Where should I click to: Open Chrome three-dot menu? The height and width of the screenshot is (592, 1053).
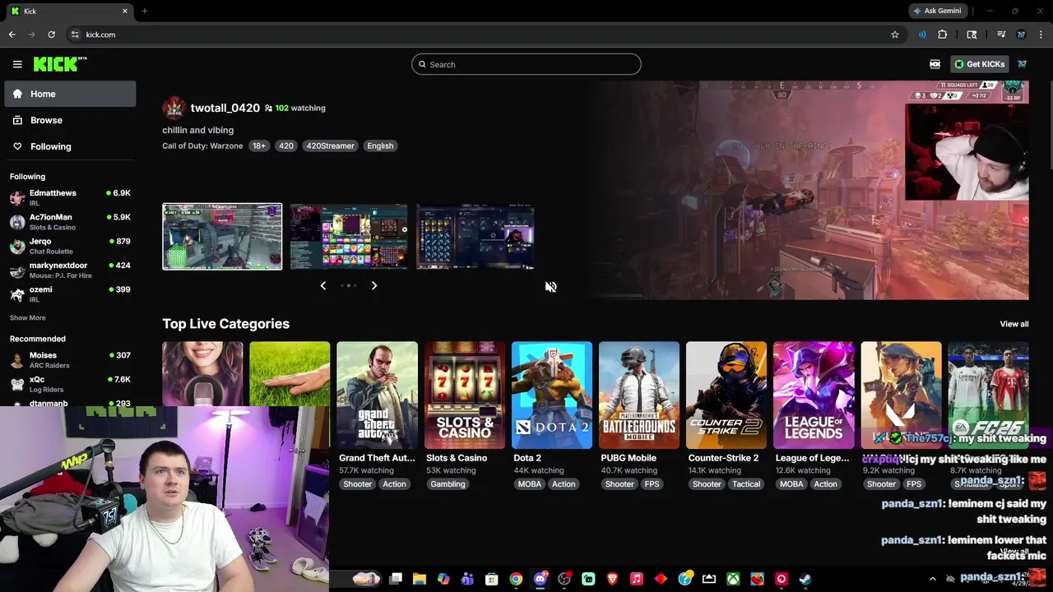point(1041,35)
